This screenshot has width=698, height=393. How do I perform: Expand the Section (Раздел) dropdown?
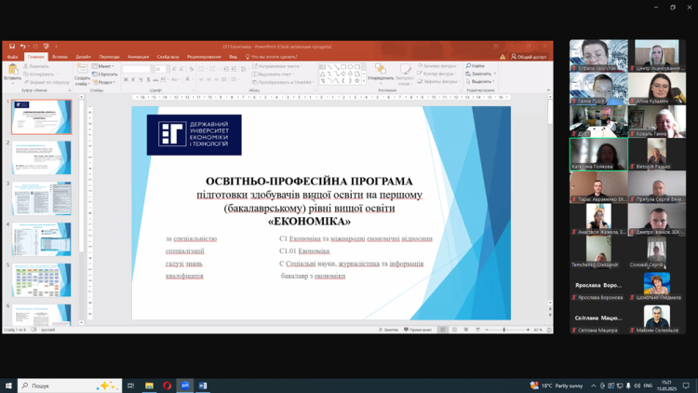pos(104,82)
